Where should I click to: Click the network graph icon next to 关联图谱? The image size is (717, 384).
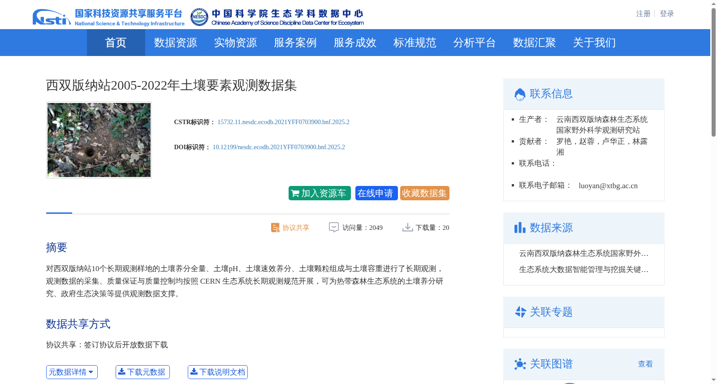(520, 364)
